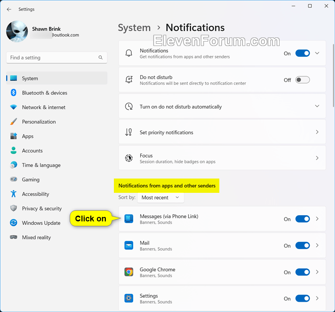The width and height of the screenshot is (335, 312).
Task: Open Gaming settings category
Action: click(57, 179)
